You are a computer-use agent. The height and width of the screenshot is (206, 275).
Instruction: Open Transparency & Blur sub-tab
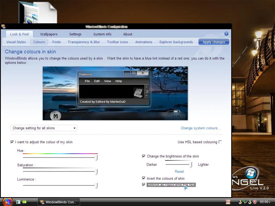click(84, 42)
